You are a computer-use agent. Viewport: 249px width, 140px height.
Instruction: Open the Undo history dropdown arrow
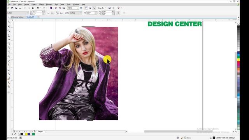40,8
